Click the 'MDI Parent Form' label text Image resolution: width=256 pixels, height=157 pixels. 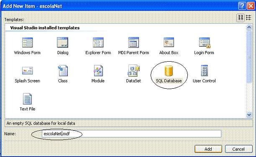(x=133, y=52)
